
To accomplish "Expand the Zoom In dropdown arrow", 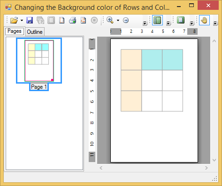I will (118, 20).
